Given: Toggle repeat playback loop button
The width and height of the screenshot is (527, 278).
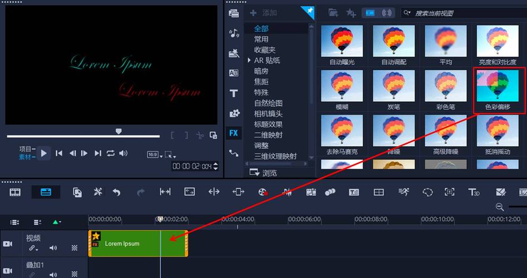Looking at the screenshot, I should [111, 153].
